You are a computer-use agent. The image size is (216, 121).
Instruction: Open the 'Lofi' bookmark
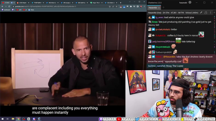pos(19,10)
